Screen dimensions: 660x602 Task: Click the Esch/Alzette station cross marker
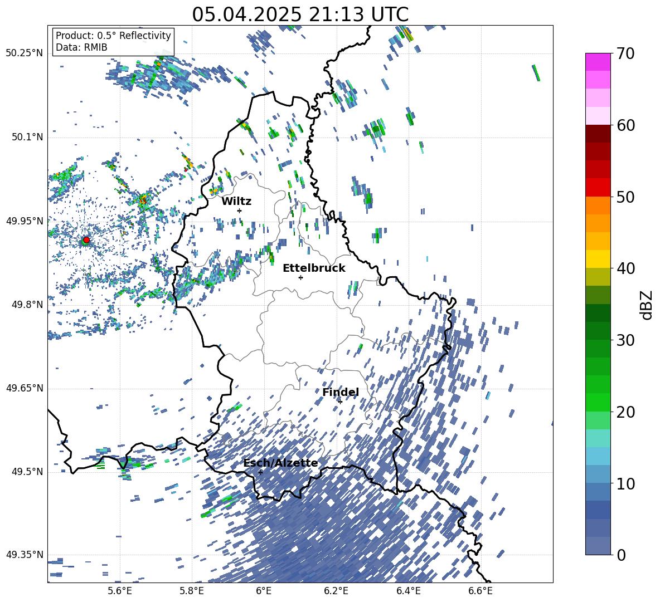coord(260,472)
